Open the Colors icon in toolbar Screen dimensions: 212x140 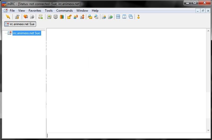click(x=62, y=17)
